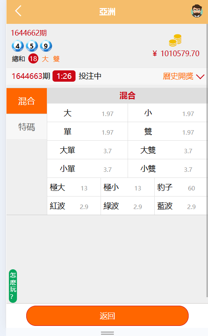Select the 小單 bet option
Viewport: 208px width, 336px height.
tap(87, 169)
